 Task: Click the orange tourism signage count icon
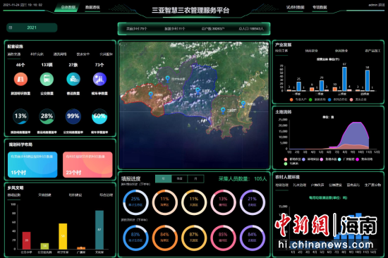pos(20,79)
